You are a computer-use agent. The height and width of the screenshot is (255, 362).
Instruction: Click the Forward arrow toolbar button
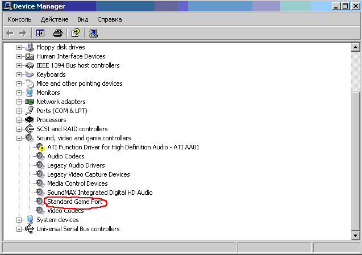click(23, 33)
